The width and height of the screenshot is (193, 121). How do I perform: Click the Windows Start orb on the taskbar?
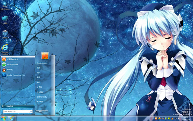pos(4,118)
